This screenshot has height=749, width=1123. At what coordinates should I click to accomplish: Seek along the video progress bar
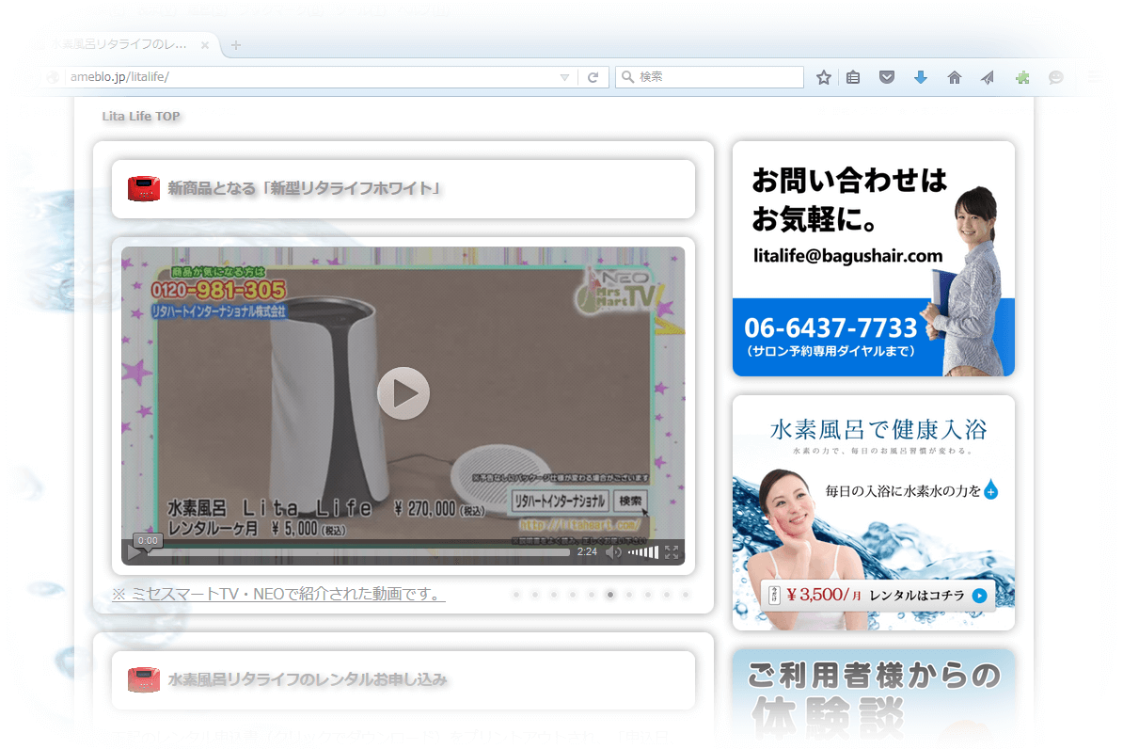coord(359,552)
